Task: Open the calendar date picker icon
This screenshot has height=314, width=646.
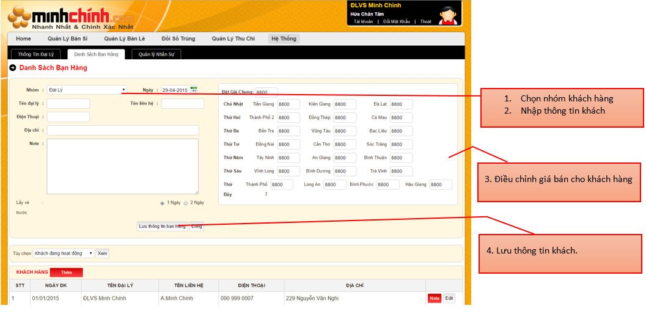Action: 194,89
